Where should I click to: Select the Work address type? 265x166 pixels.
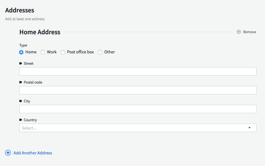pos(43,52)
